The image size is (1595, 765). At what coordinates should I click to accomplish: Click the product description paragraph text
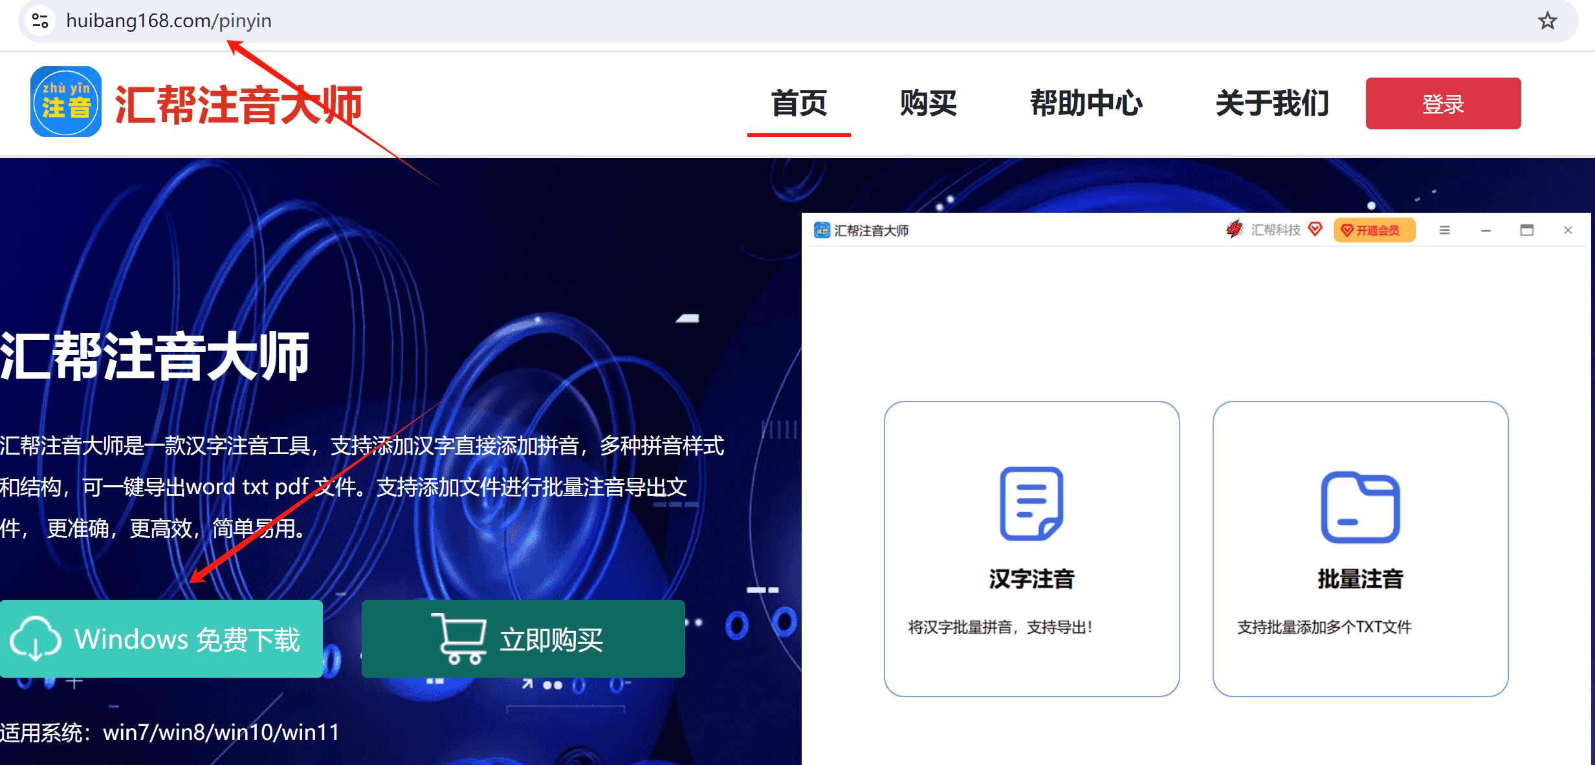362,486
